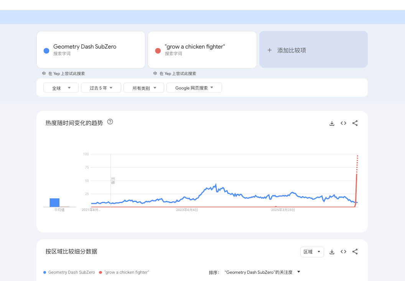Viewport: 405px width, 281px height.
Task: Share the regional breakdown section
Action: coord(355,252)
